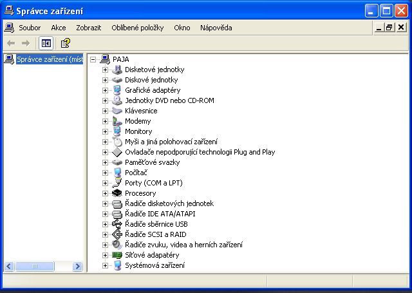Image resolution: width=412 pixels, height=293 pixels.
Task: Click the Síťové adapatéry network card icon
Action: [x=117, y=255]
